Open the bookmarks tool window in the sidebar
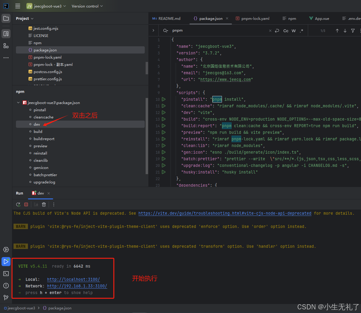Screen dimensions: 361x313 click(6, 33)
